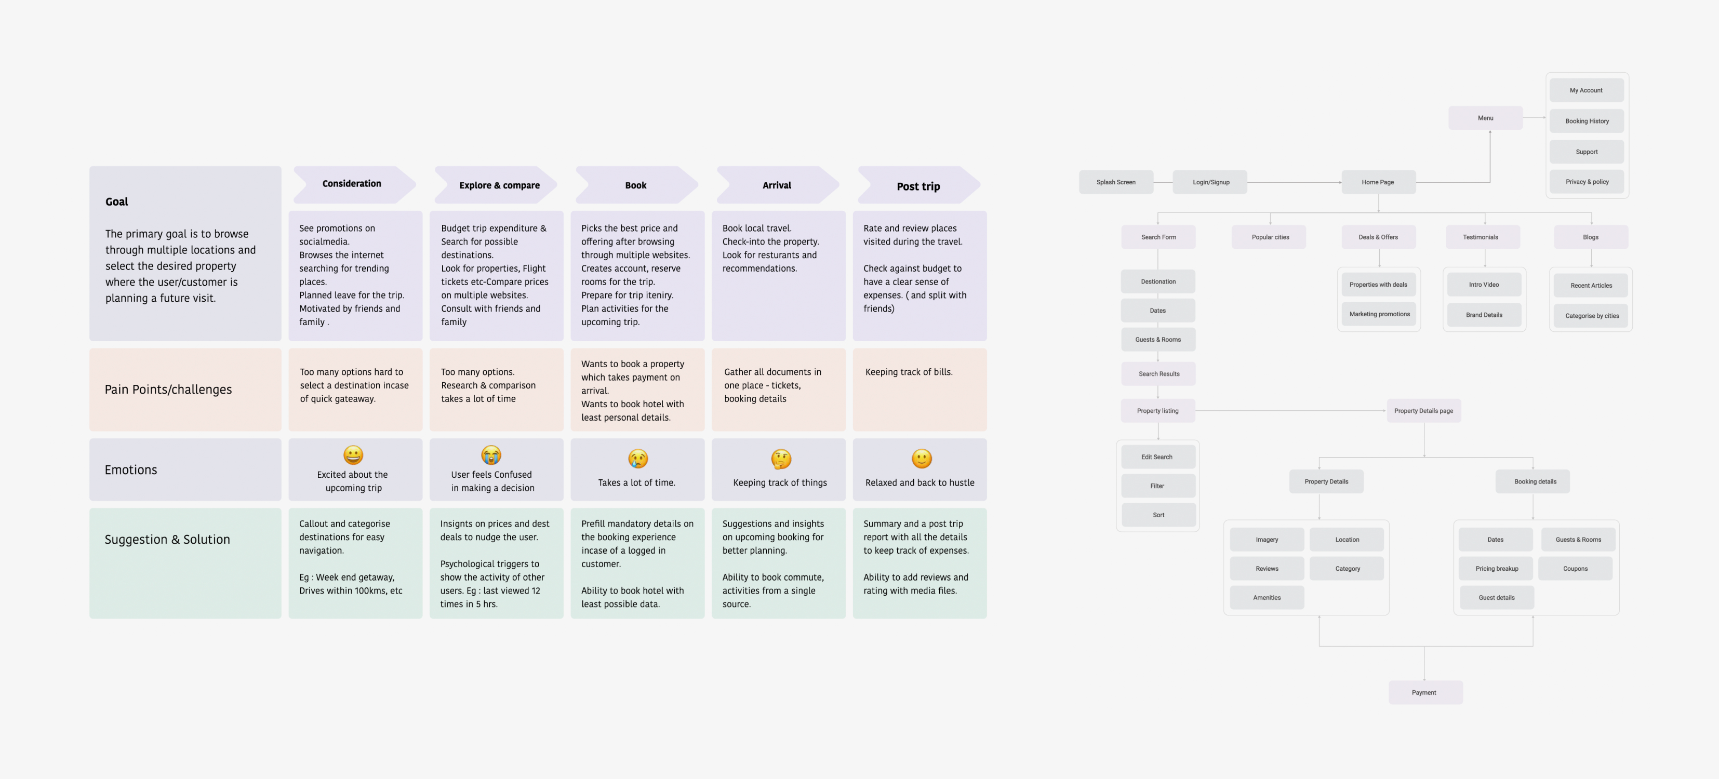Screen dimensions: 1719x779
Task: Click the Post trip stage header
Action: click(x=918, y=186)
